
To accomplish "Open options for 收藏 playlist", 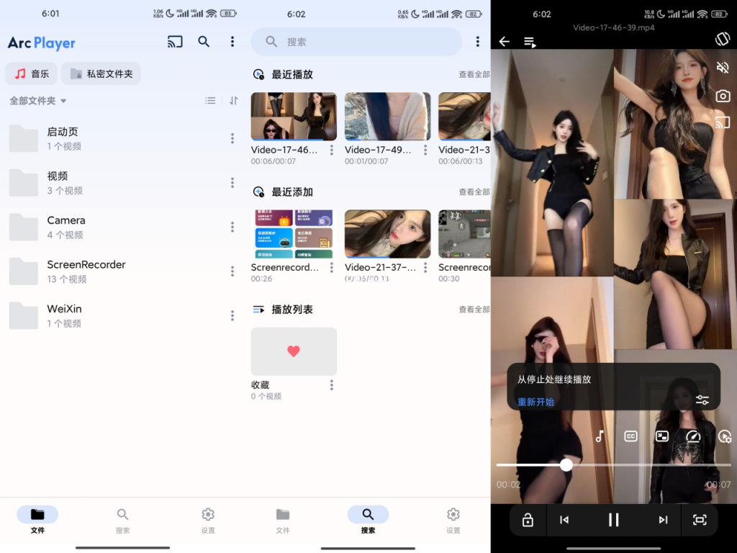I will tap(331, 385).
